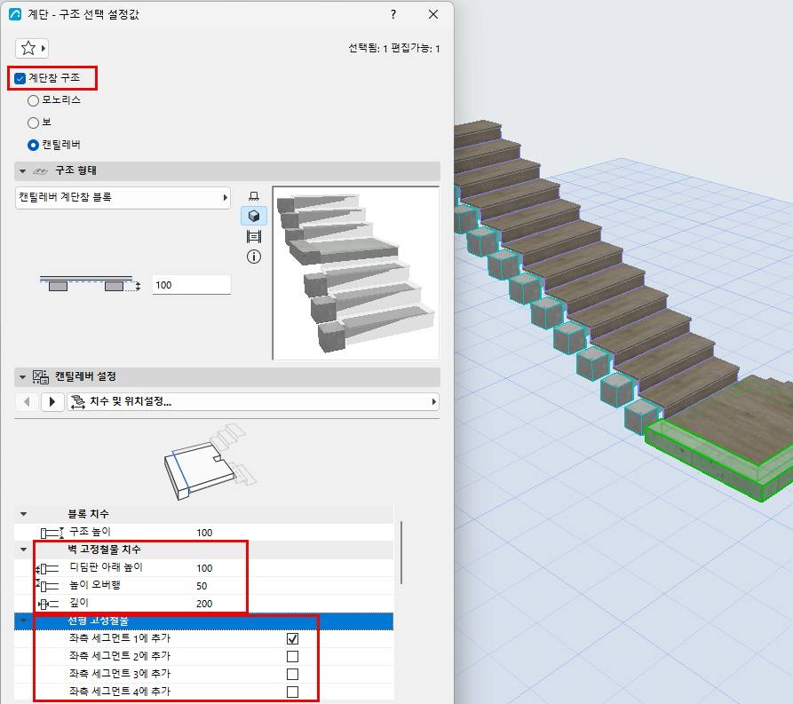The image size is (793, 704).
Task: Click the 구조 높이 dimension icon
Action: (52, 533)
